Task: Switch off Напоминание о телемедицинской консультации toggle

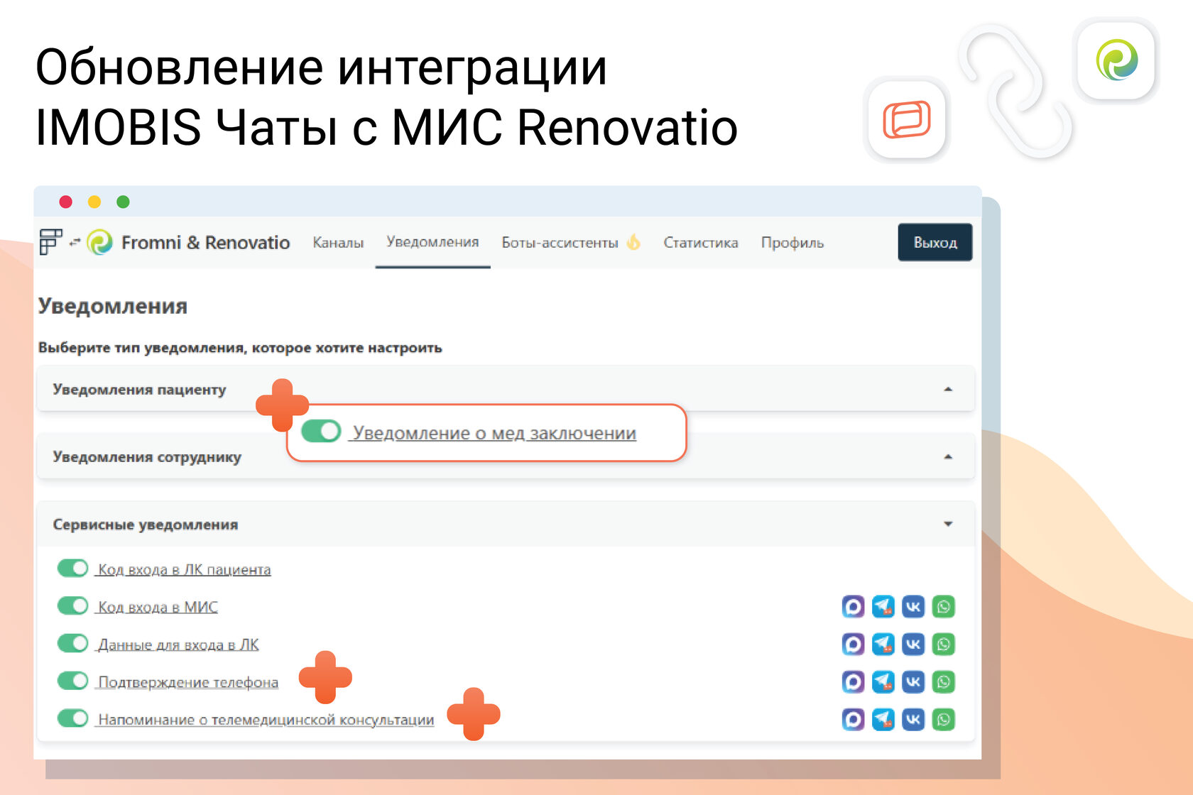Action: click(72, 719)
